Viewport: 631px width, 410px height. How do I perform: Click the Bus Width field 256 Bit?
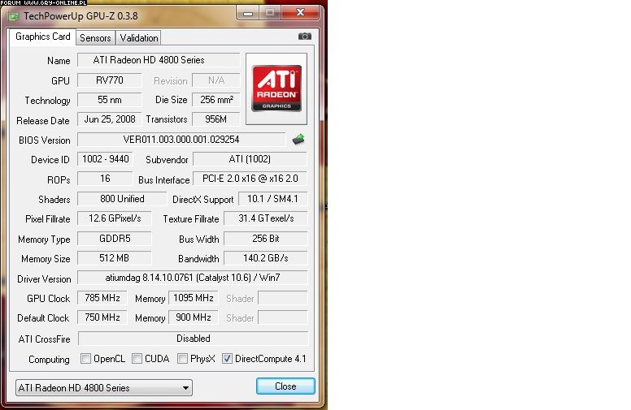coord(266,239)
